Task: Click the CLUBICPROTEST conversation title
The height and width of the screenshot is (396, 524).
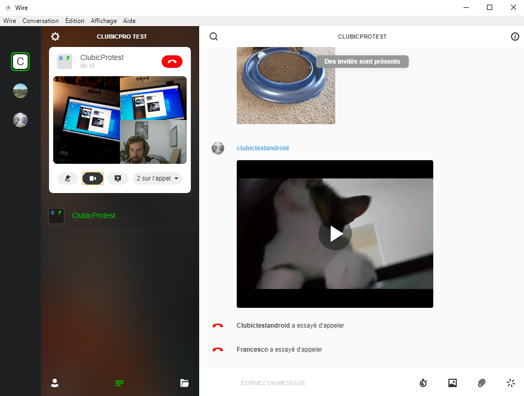Action: [362, 37]
